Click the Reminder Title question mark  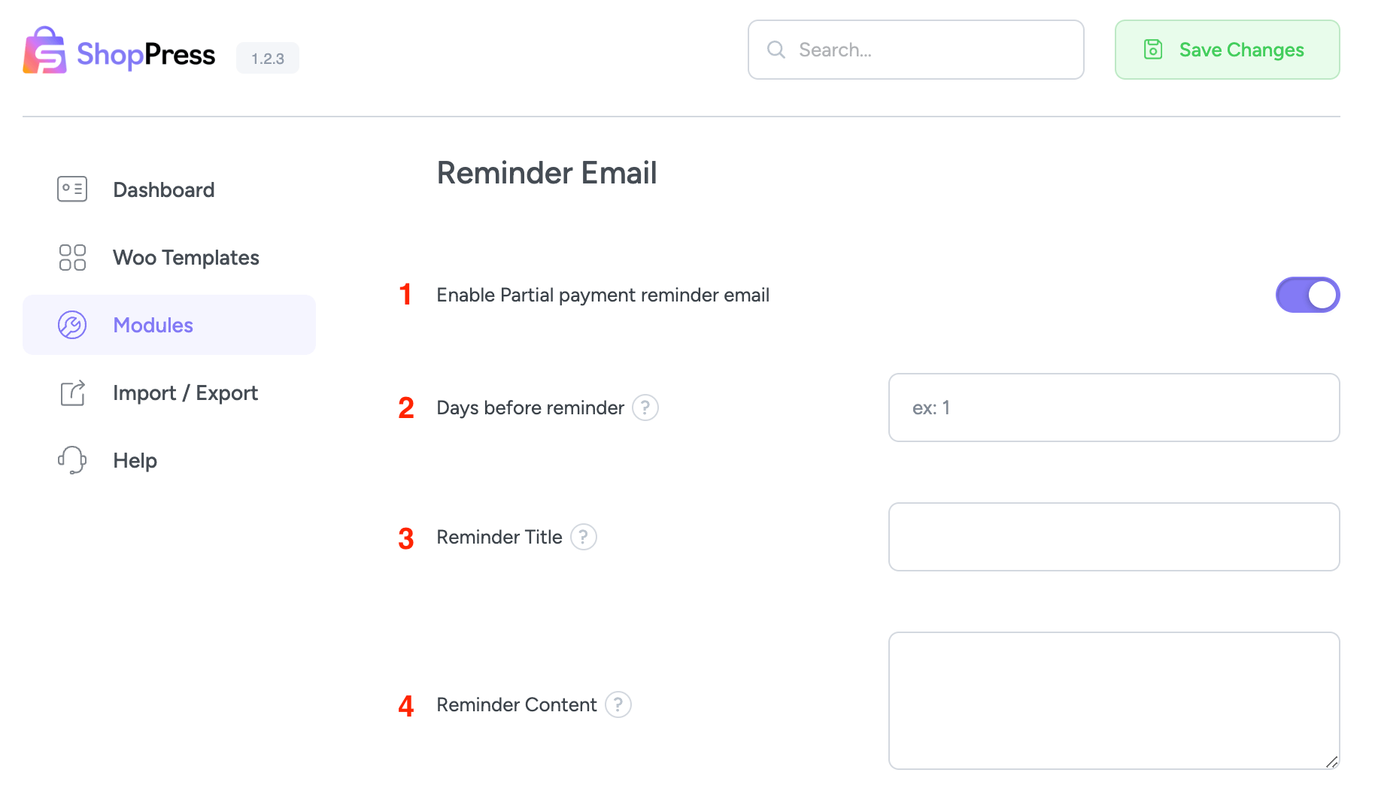click(x=584, y=537)
